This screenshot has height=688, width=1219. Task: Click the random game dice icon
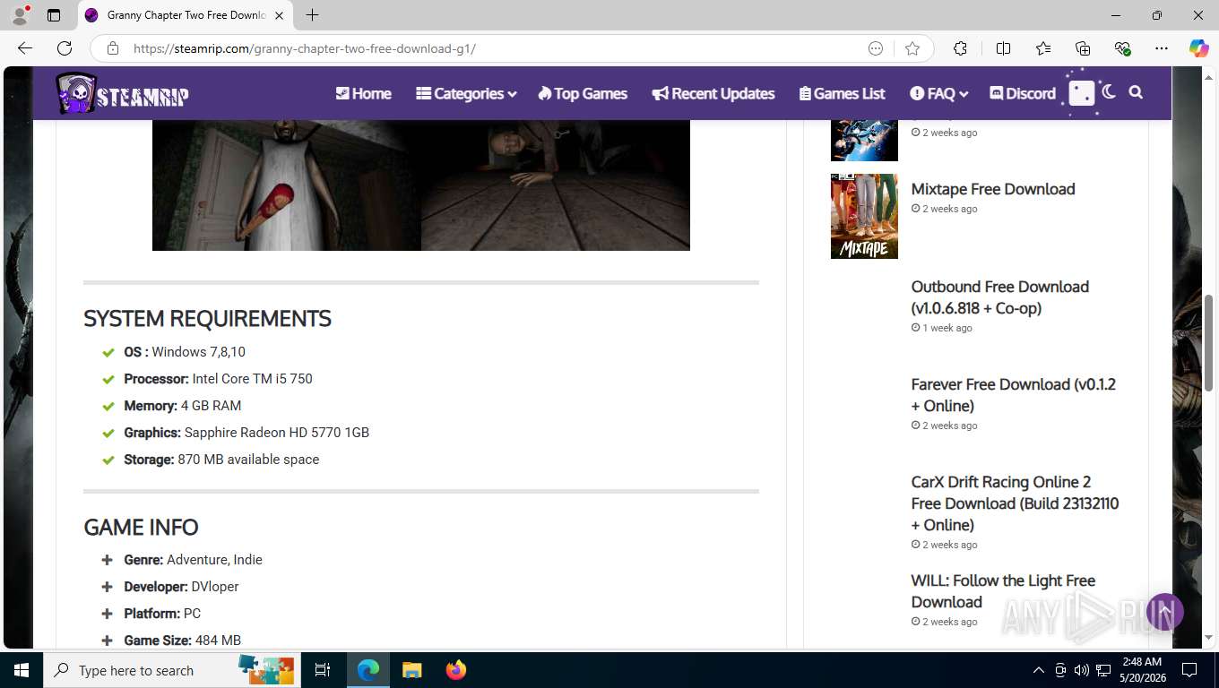click(1082, 93)
